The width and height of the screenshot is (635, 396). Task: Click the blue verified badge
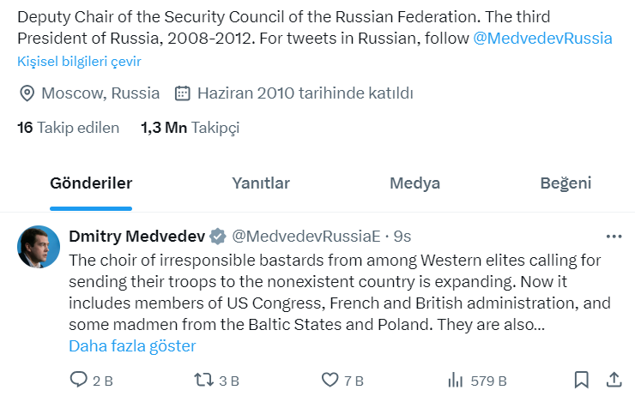pyautogui.click(x=219, y=236)
